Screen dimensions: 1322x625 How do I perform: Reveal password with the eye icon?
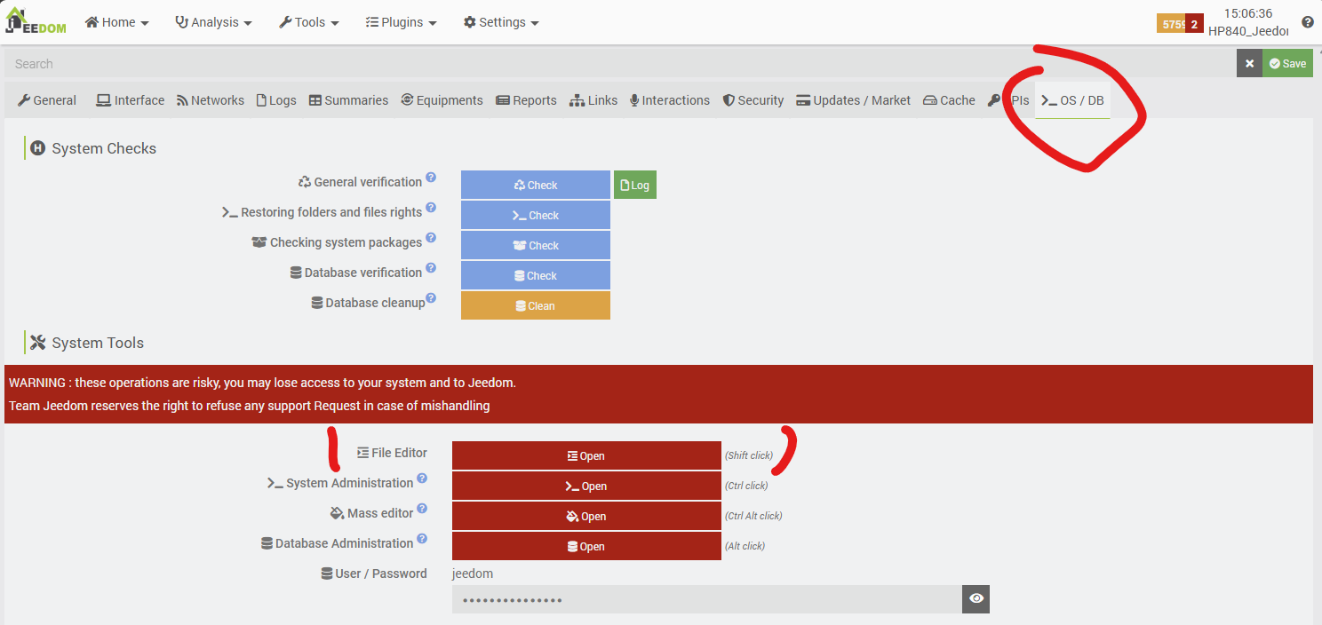click(x=976, y=599)
